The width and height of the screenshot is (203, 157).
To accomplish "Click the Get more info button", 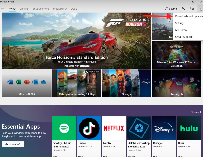I will (13, 144).
